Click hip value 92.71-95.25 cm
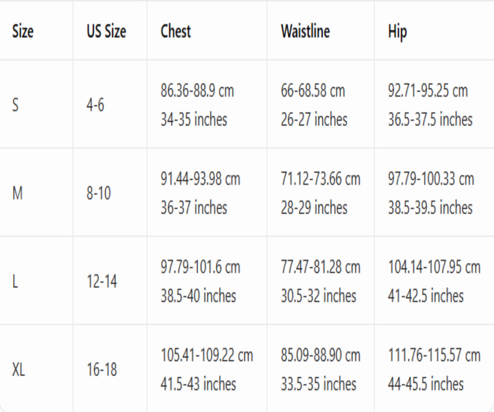The height and width of the screenshot is (412, 494). [x=428, y=91]
